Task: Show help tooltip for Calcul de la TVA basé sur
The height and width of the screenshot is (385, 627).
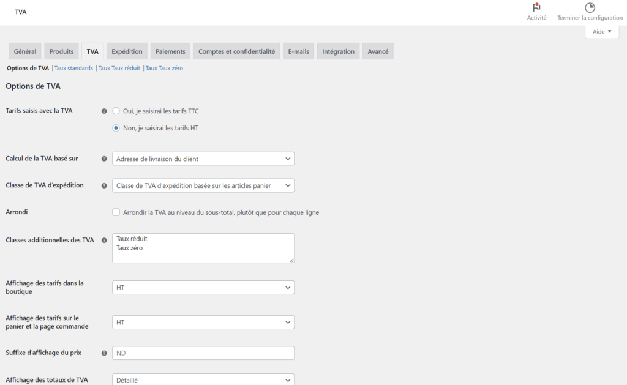Action: 104,159
